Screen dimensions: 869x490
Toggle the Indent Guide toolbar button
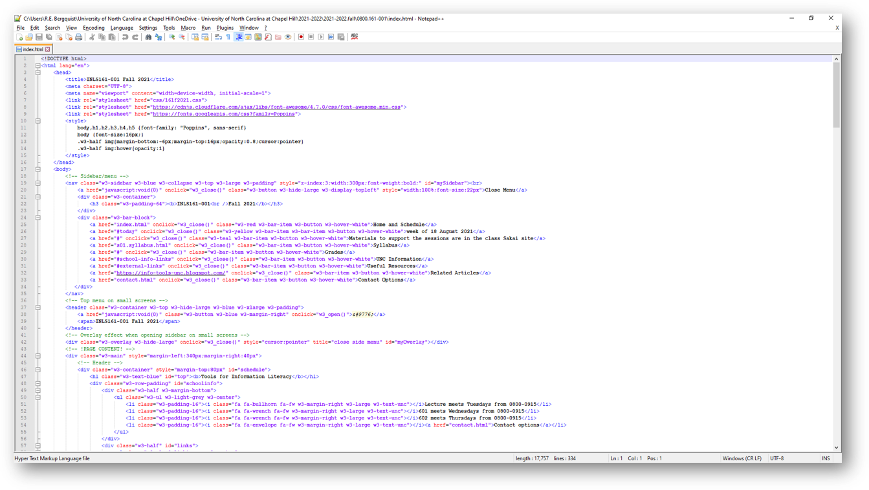pos(239,37)
